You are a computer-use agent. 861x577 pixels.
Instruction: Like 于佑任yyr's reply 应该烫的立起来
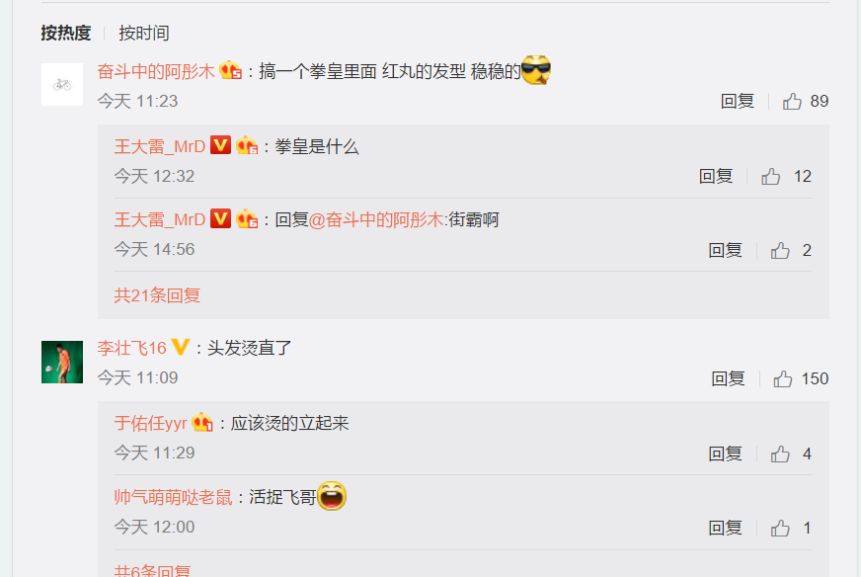(x=780, y=453)
